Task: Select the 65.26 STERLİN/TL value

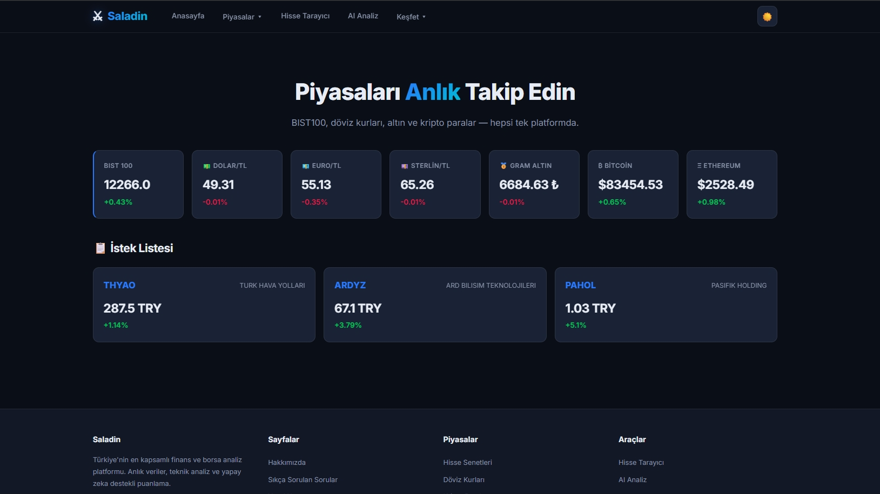Action: 417,185
